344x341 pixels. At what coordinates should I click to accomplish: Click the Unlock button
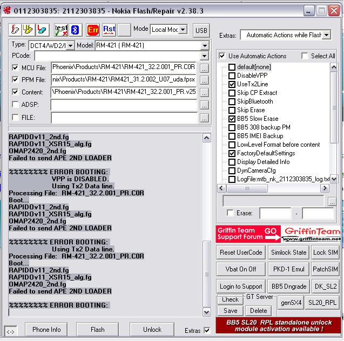pos(152,329)
